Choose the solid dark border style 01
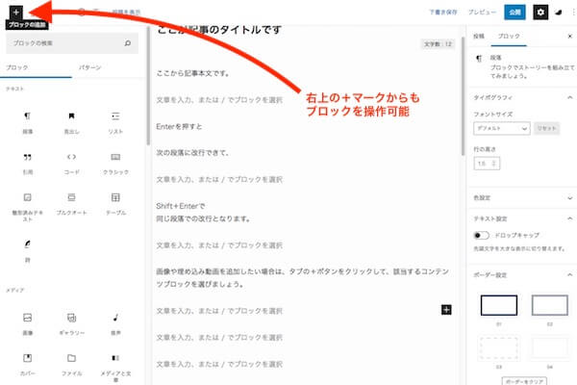The height and width of the screenshot is (385, 577). 498,305
